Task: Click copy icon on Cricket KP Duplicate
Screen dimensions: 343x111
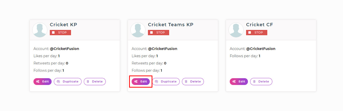Action: pyautogui.click(x=58, y=82)
